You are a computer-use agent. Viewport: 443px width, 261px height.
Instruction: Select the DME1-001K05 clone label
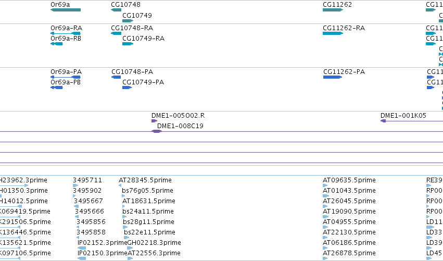click(403, 116)
